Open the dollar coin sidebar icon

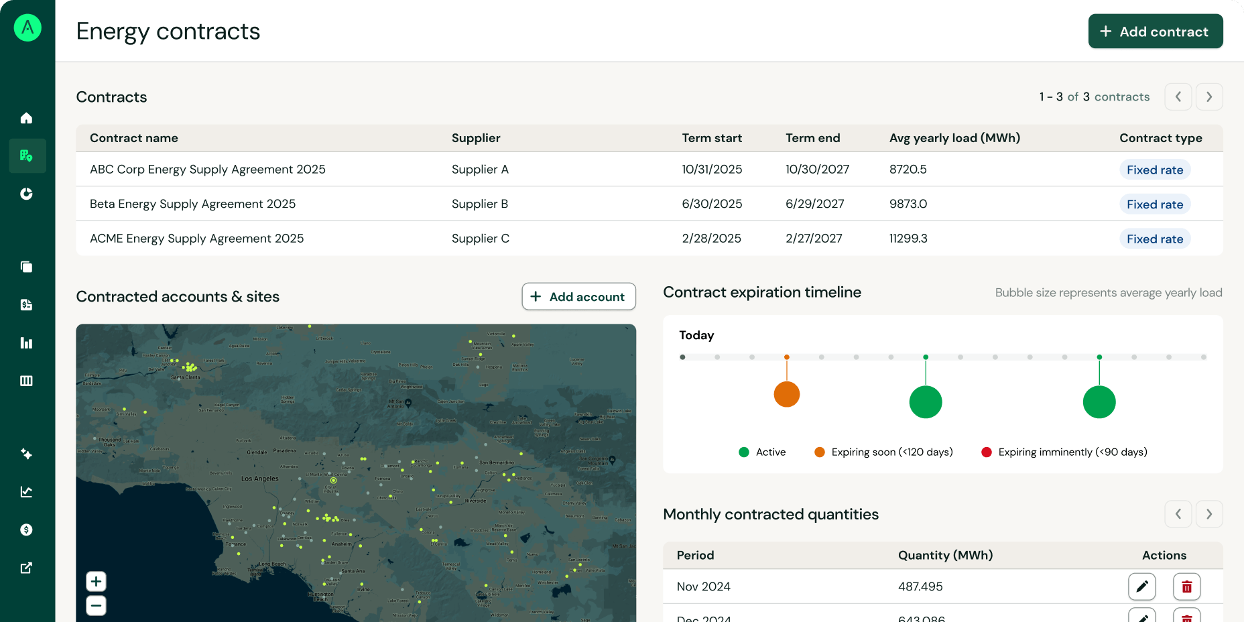pyautogui.click(x=26, y=530)
